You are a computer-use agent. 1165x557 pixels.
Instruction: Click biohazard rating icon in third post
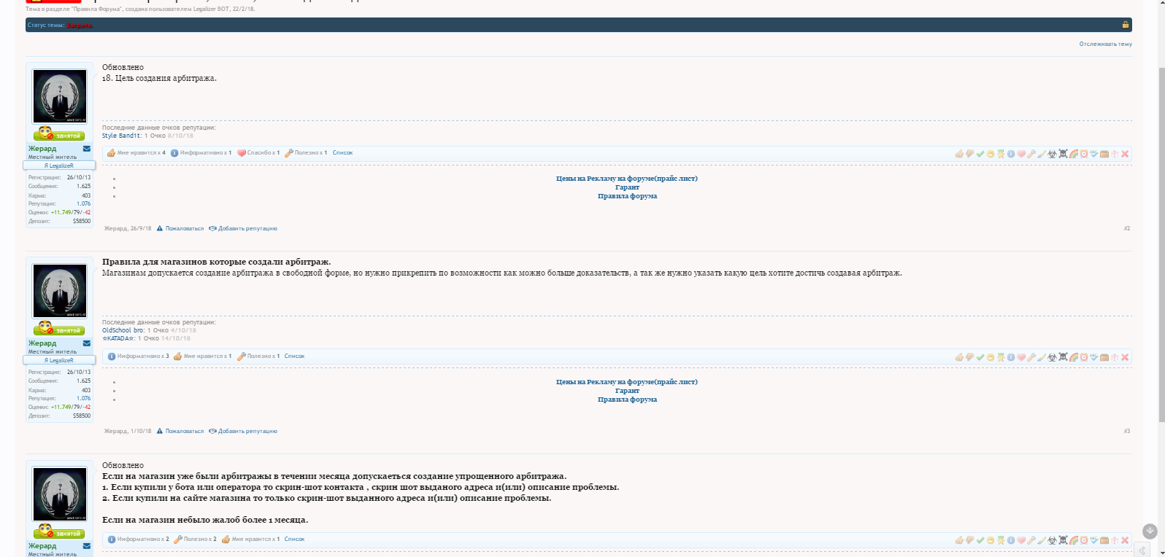[x=1053, y=540]
